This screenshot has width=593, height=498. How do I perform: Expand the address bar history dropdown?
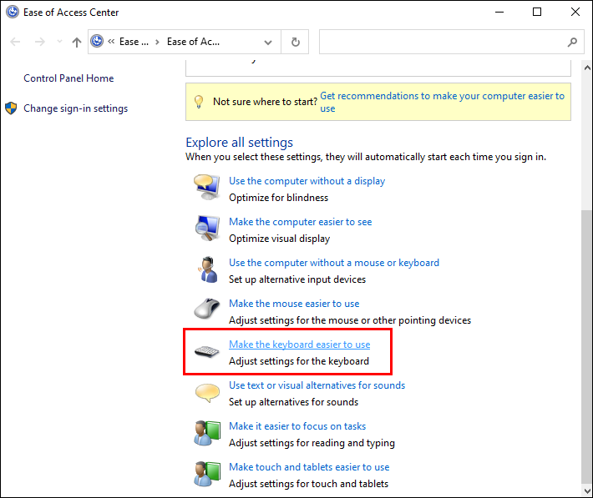[x=268, y=42]
